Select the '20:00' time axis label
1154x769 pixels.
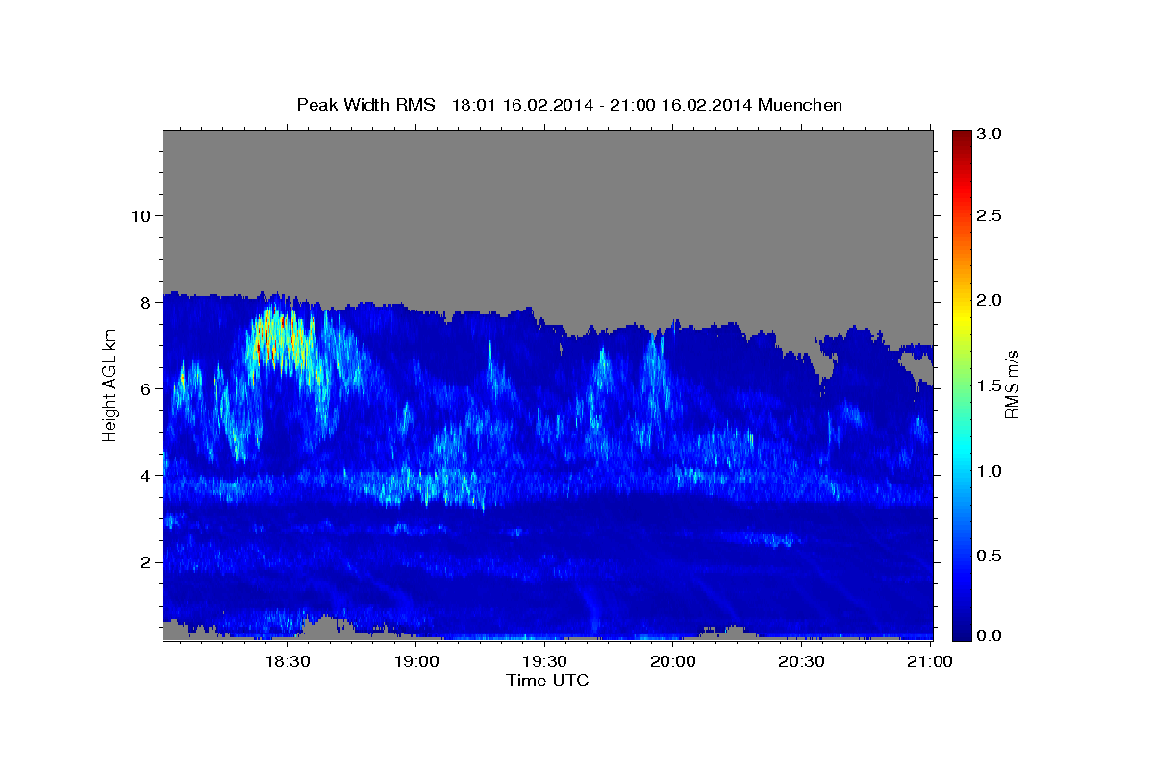673,662
